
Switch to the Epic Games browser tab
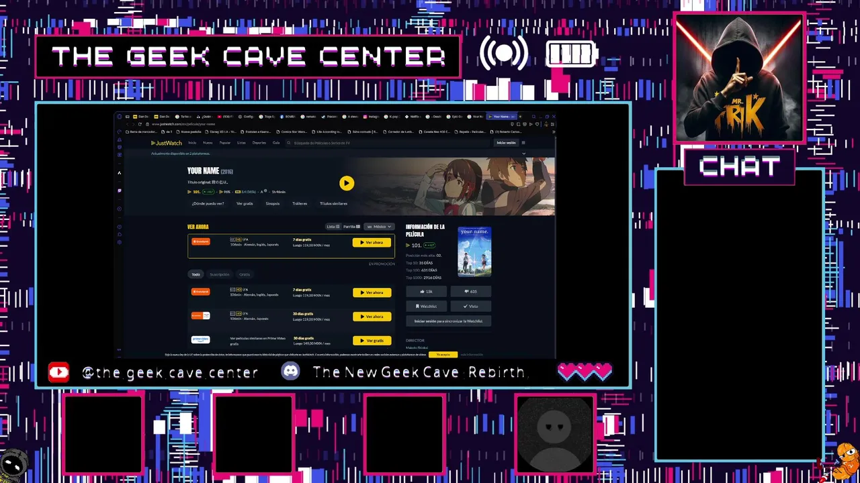pos(454,117)
